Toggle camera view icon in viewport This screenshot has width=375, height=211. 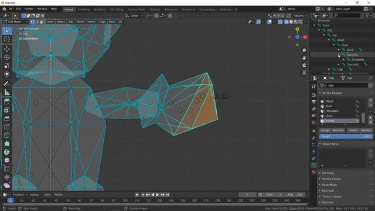click(x=304, y=65)
